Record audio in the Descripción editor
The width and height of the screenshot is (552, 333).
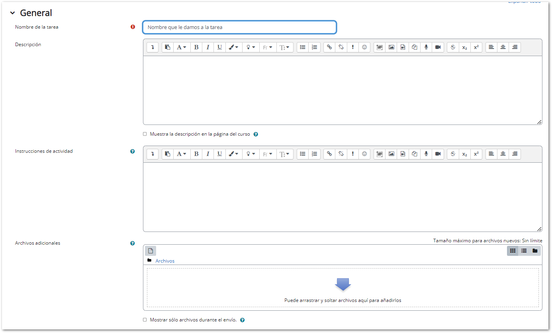[426, 47]
